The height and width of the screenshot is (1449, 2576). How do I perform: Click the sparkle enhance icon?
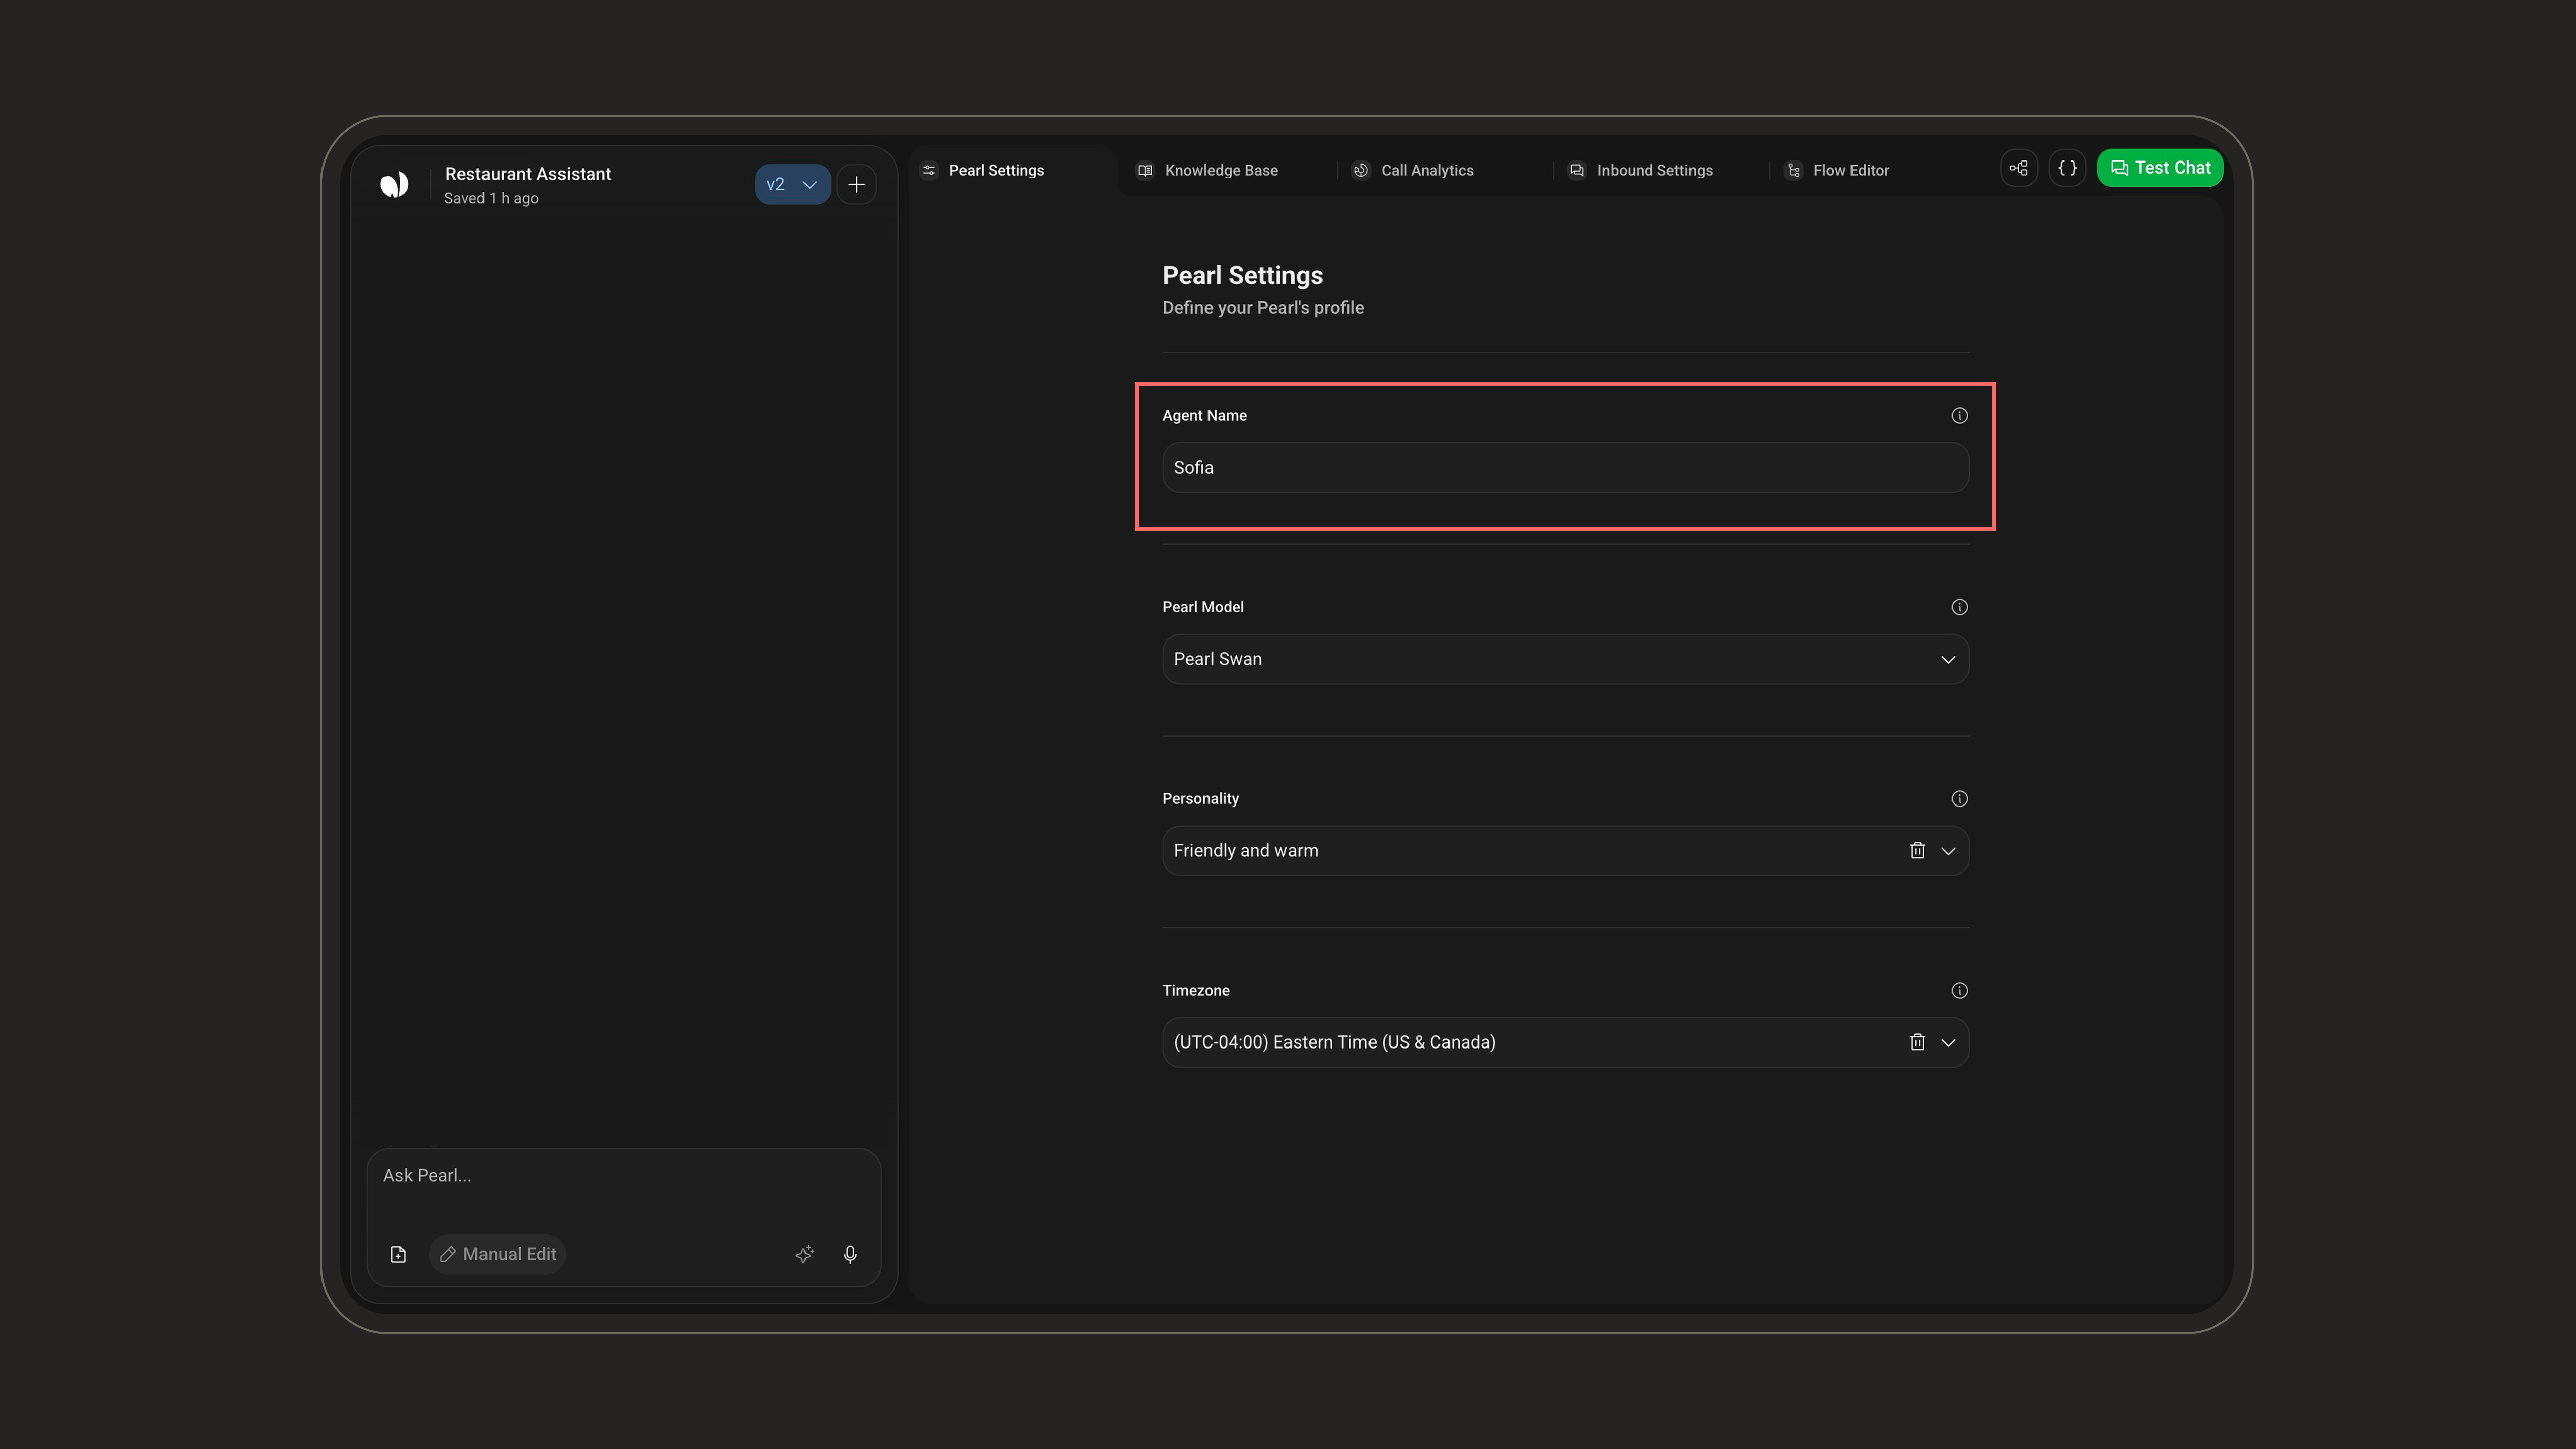[x=805, y=1254]
